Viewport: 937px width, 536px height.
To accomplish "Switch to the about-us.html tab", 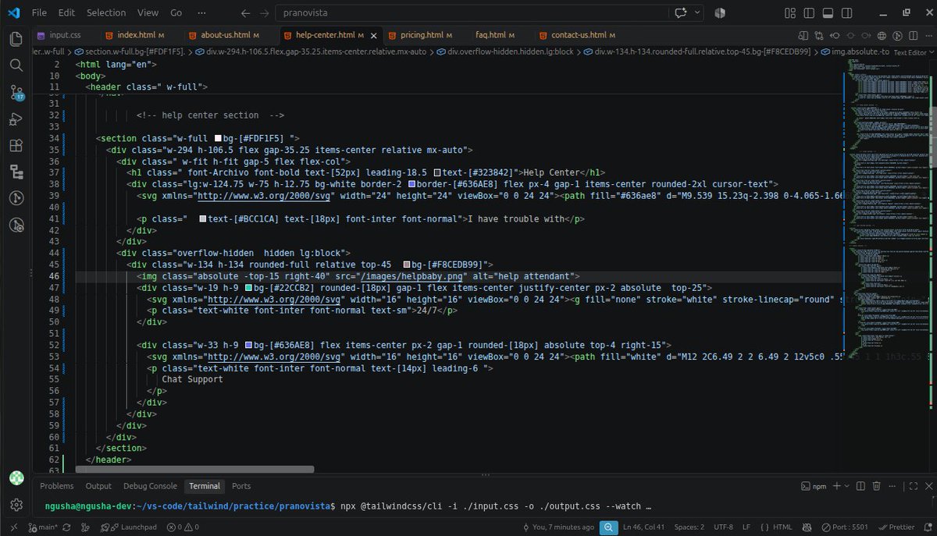I will point(230,35).
